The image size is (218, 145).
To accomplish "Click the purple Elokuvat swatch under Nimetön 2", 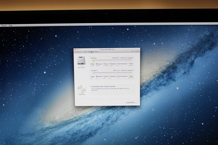I will 97,76.
